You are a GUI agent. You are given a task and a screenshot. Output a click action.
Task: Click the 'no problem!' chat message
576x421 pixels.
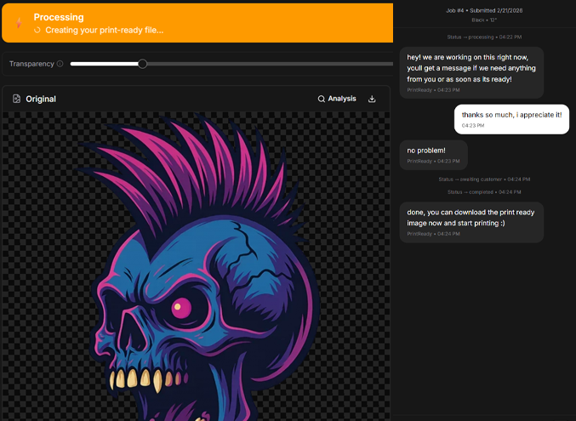(433, 154)
